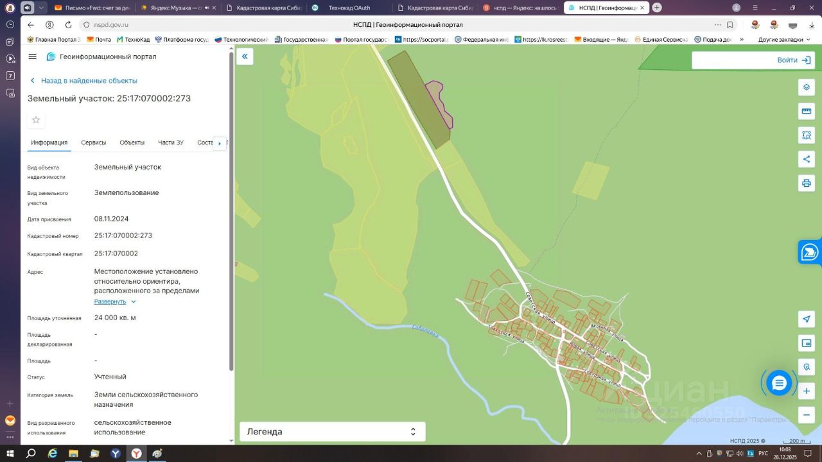Image resolution: width=822 pixels, height=462 pixels.
Task: Bookmark this page in address bar
Action: tap(730, 25)
